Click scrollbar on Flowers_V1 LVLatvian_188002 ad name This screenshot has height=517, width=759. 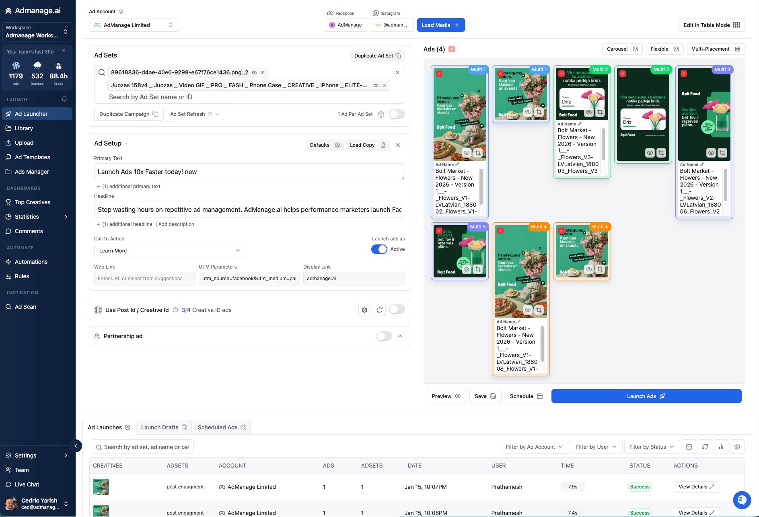(481, 187)
